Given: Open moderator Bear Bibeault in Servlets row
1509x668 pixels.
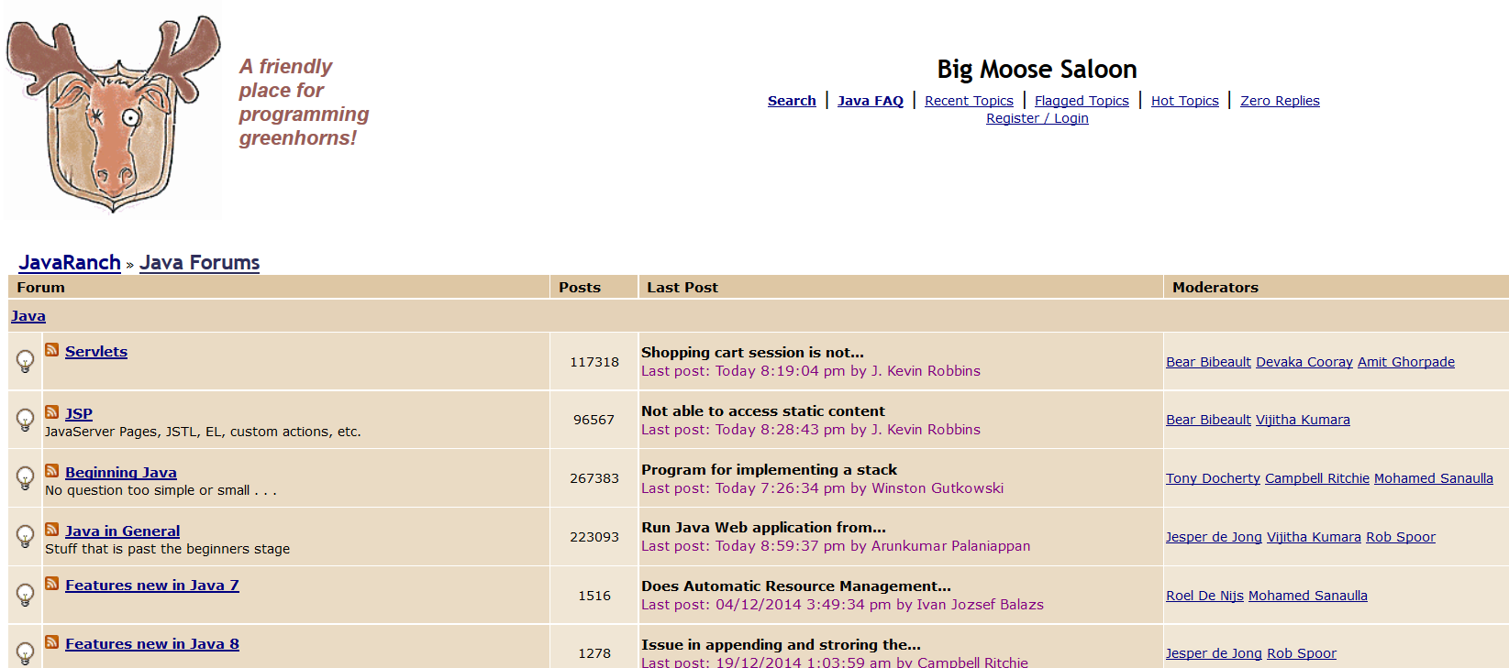Looking at the screenshot, I should click(1208, 362).
